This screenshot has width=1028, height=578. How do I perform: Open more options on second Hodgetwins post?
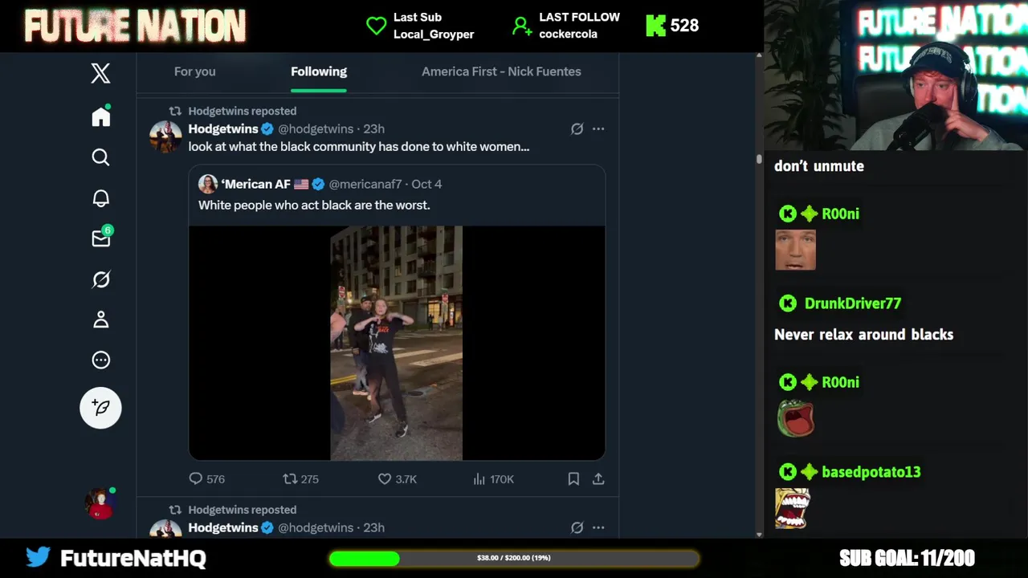point(598,527)
